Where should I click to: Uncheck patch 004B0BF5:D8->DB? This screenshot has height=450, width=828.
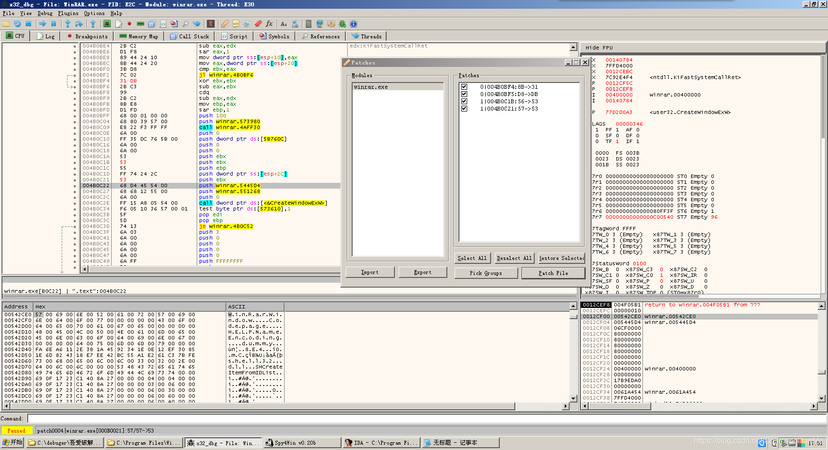[x=464, y=95]
